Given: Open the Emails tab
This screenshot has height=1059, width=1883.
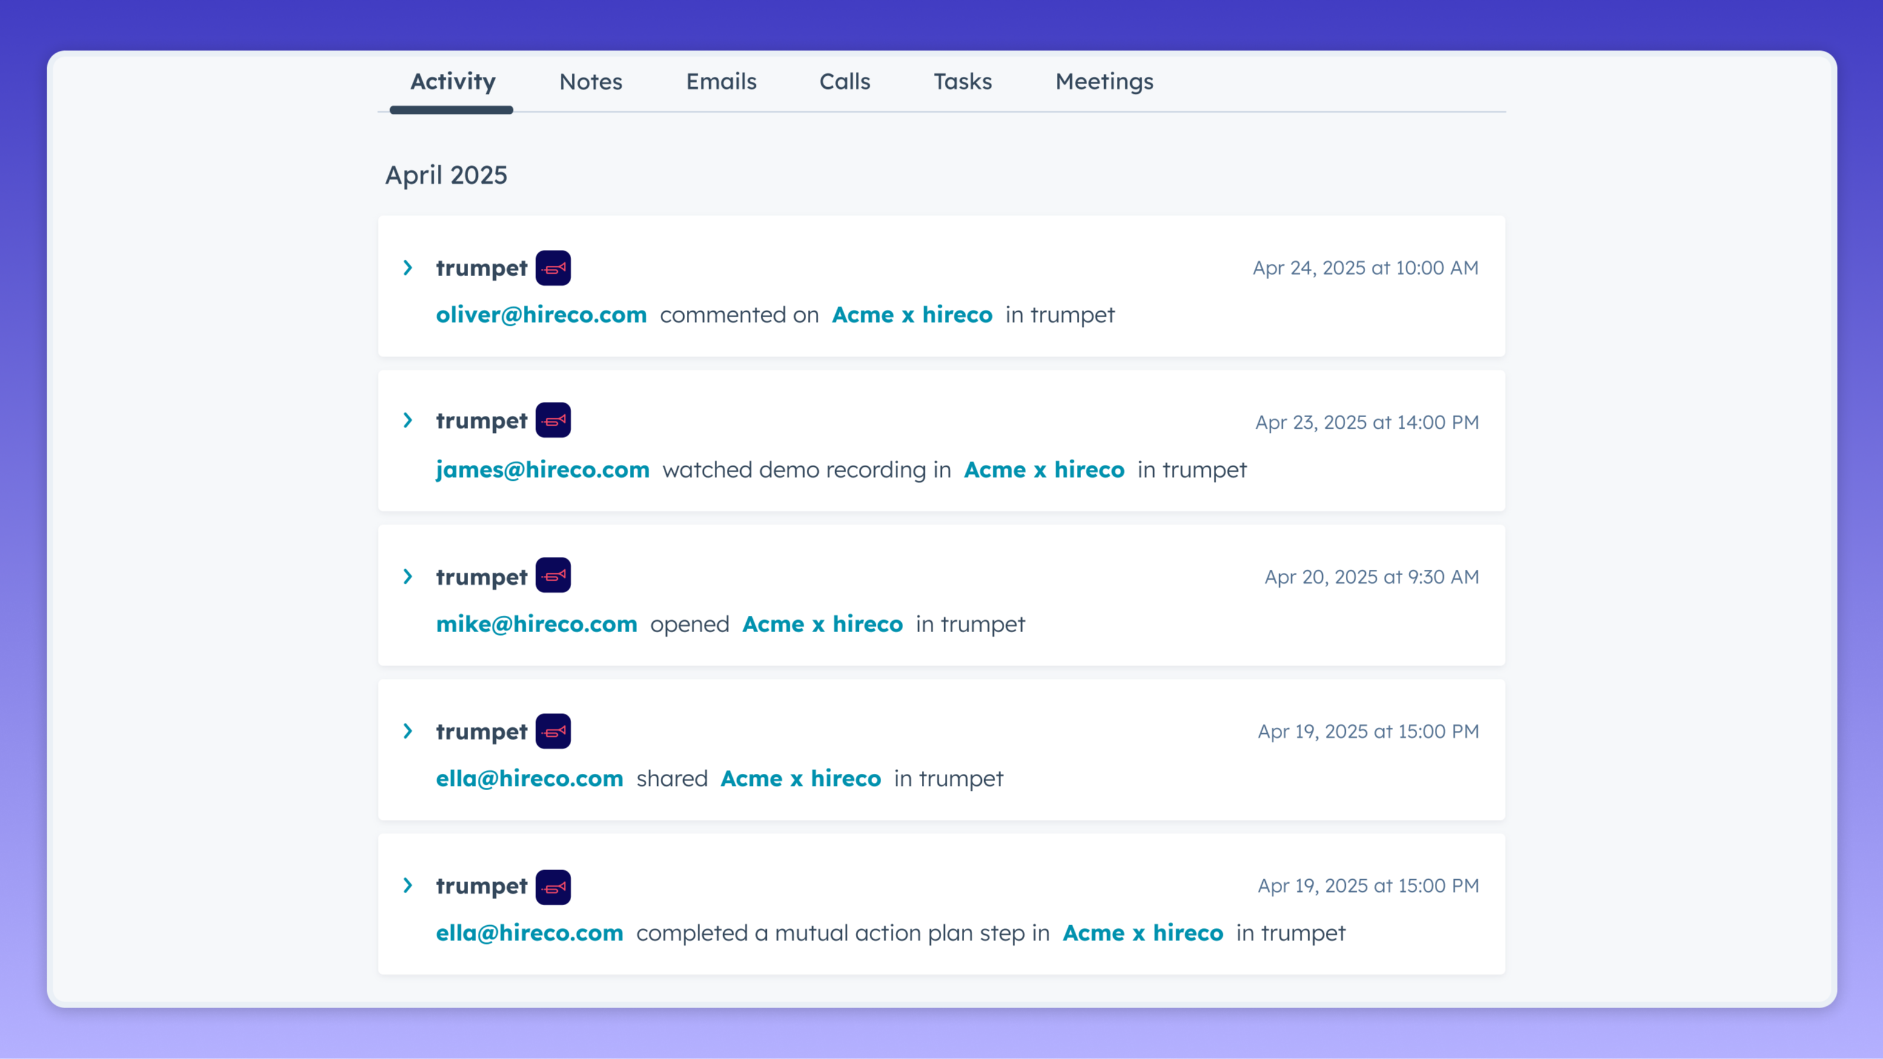Looking at the screenshot, I should pyautogui.click(x=721, y=82).
